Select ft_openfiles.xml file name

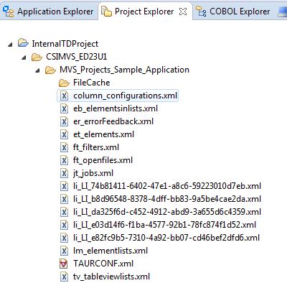click(x=103, y=160)
